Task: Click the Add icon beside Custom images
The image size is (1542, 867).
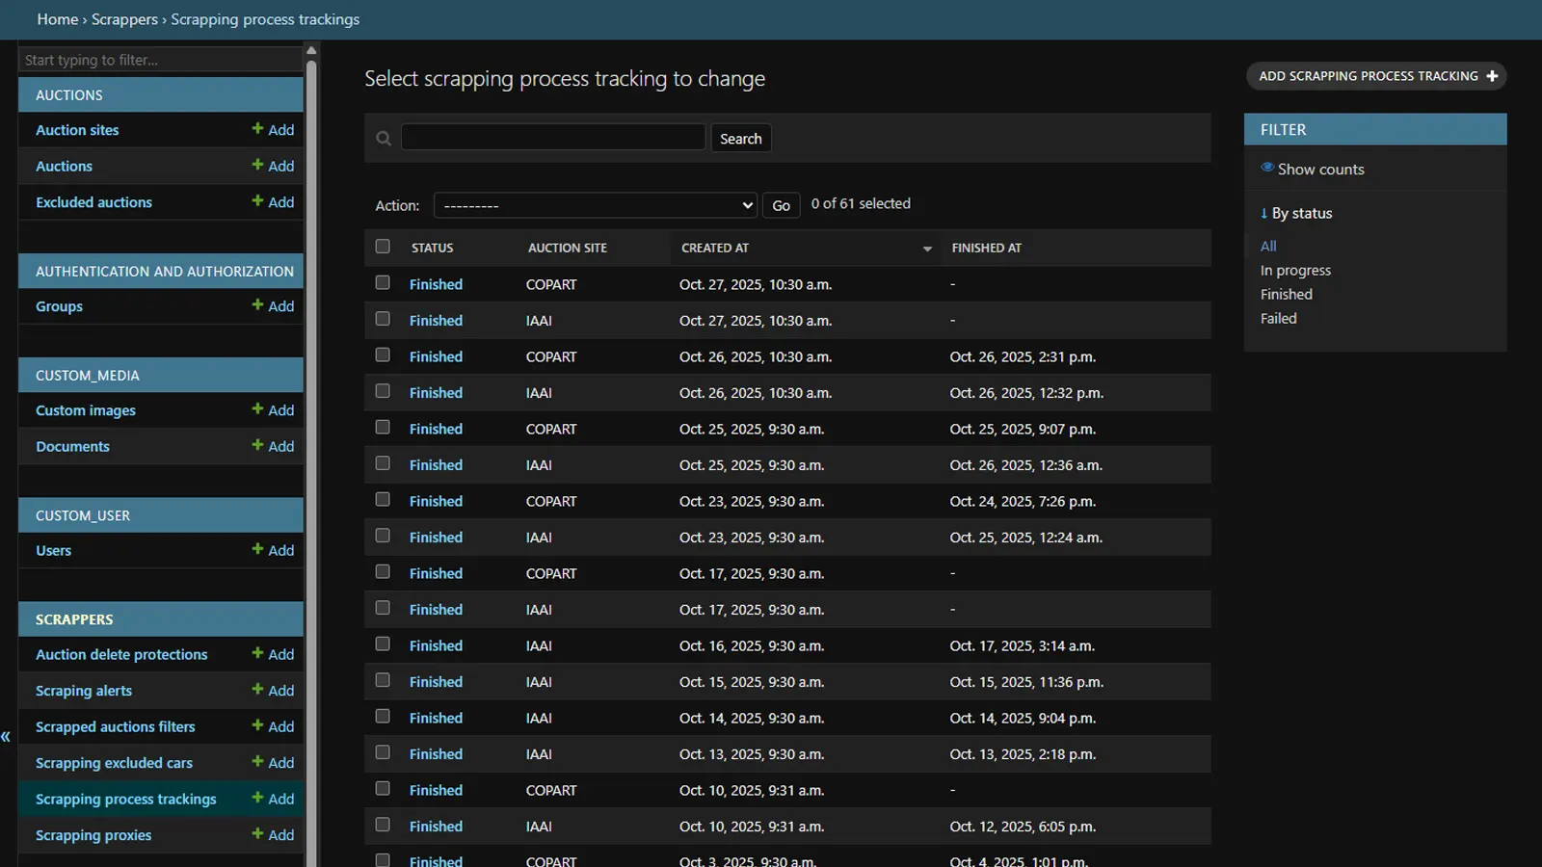Action: (256, 409)
